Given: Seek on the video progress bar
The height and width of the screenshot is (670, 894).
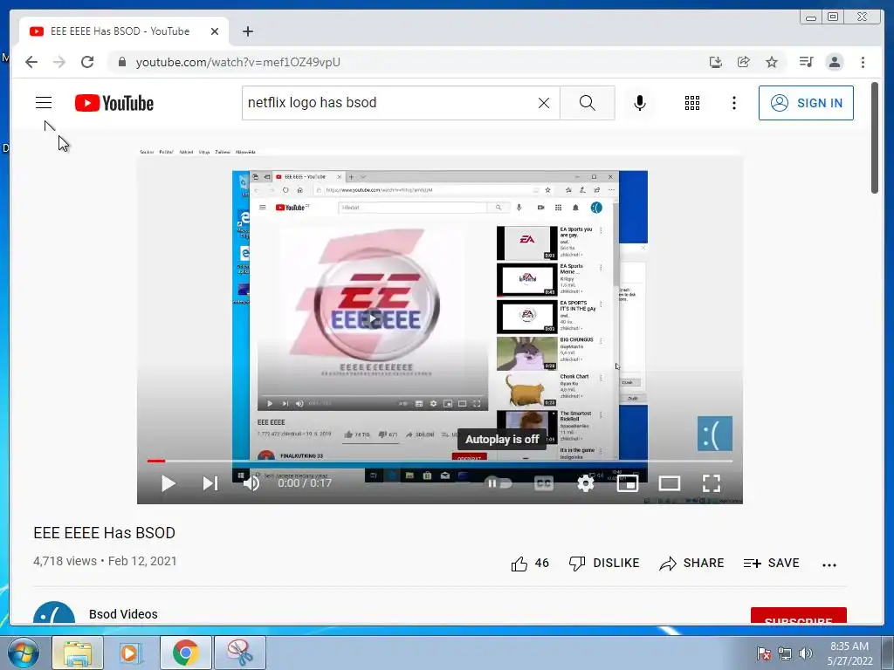Looking at the screenshot, I should 440,461.
